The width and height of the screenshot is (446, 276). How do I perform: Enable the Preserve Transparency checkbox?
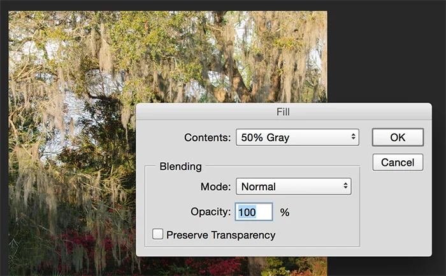click(157, 234)
